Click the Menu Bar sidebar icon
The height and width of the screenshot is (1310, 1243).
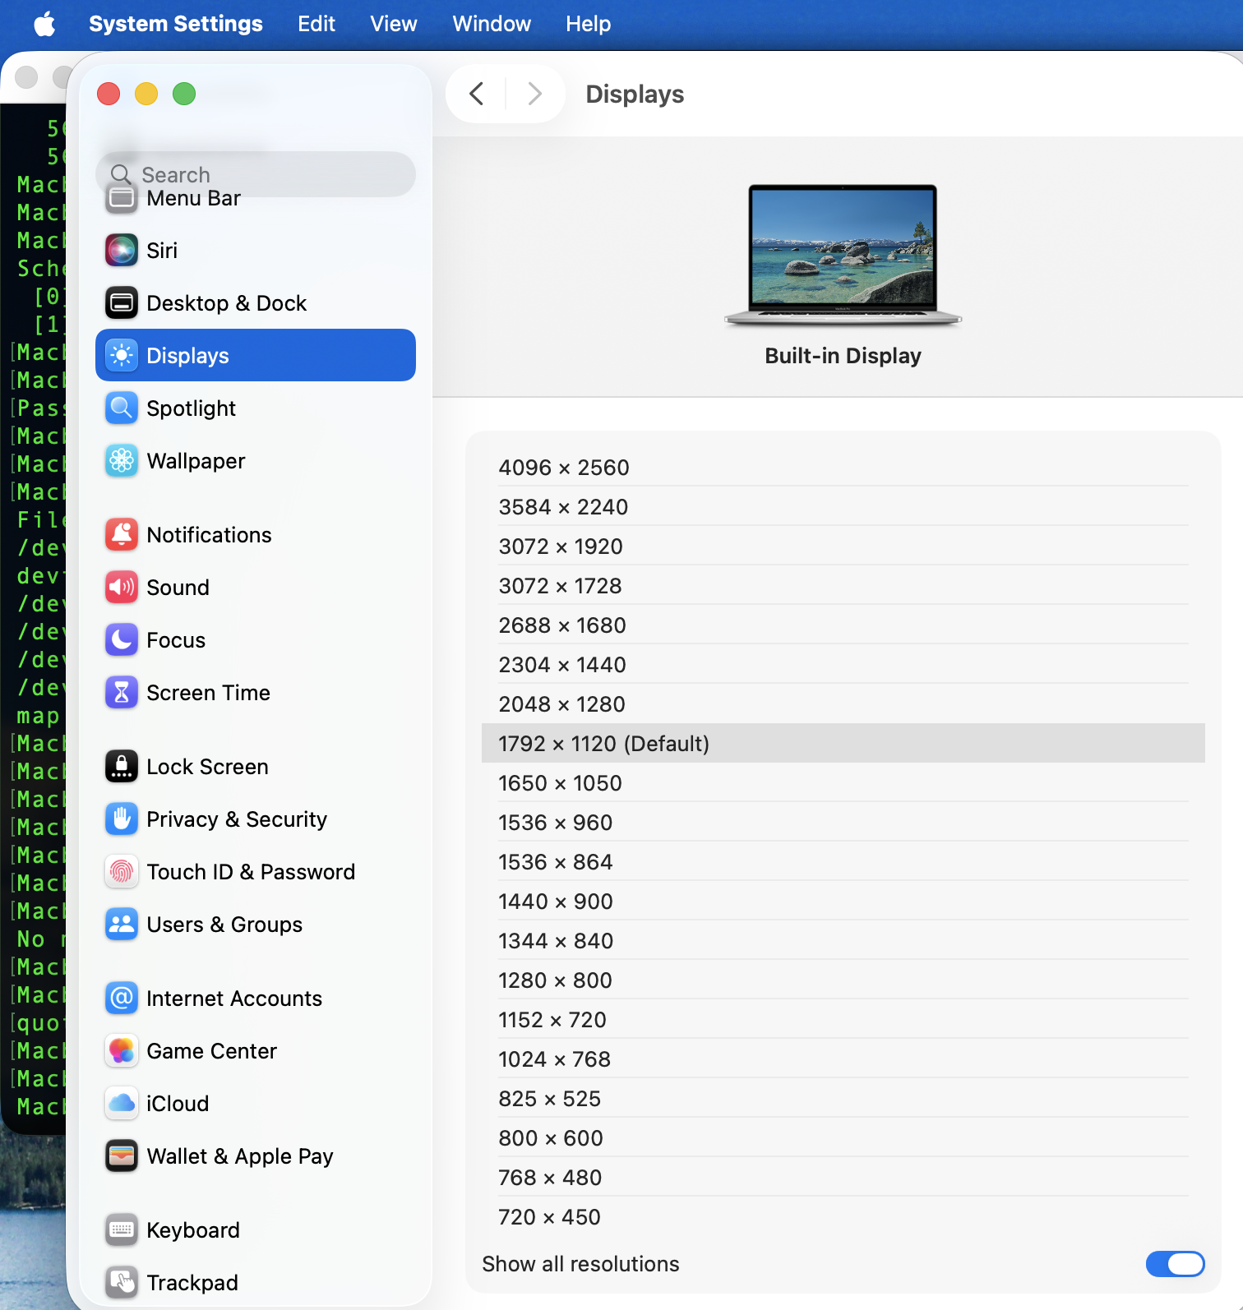(x=122, y=198)
